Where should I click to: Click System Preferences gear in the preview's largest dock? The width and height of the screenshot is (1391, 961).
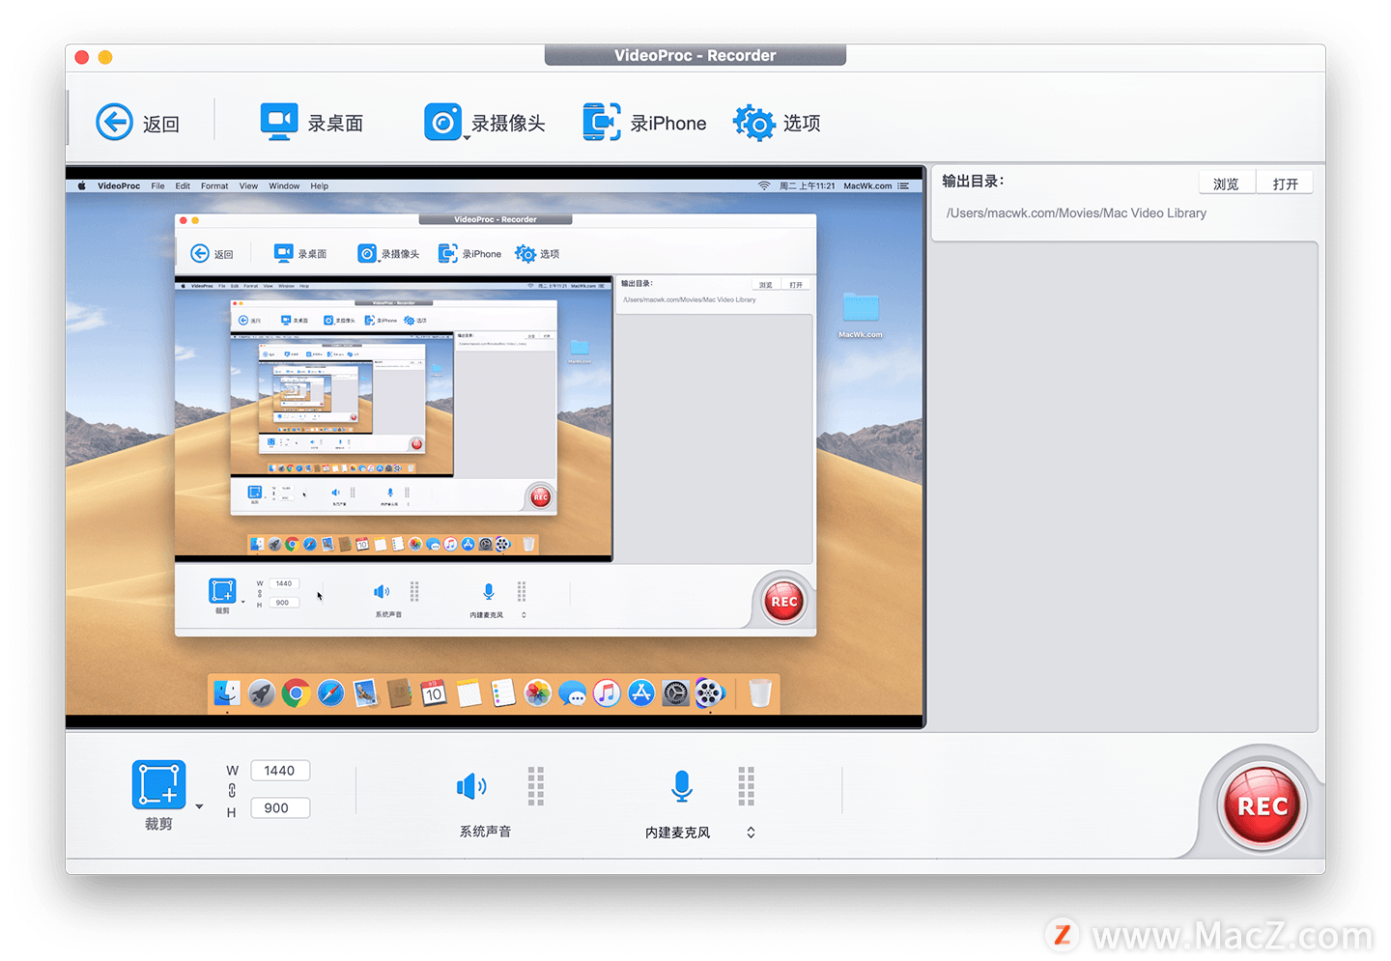pyautogui.click(x=676, y=692)
